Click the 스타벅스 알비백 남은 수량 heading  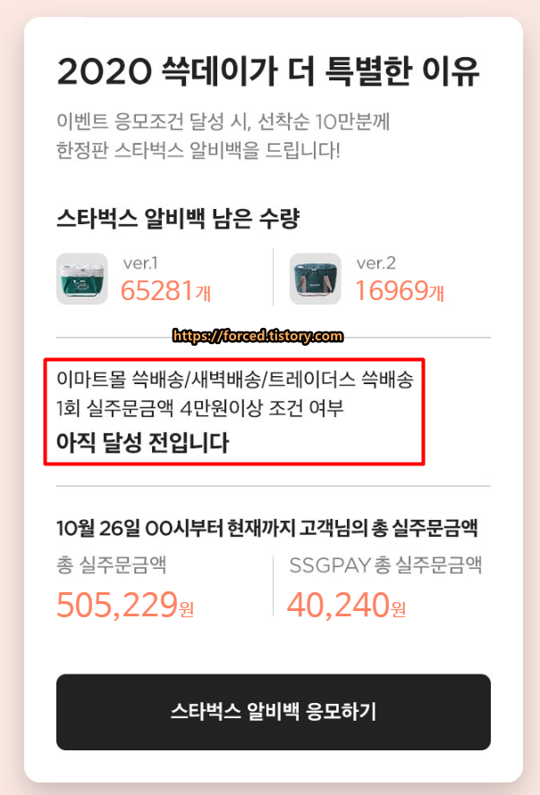click(178, 219)
